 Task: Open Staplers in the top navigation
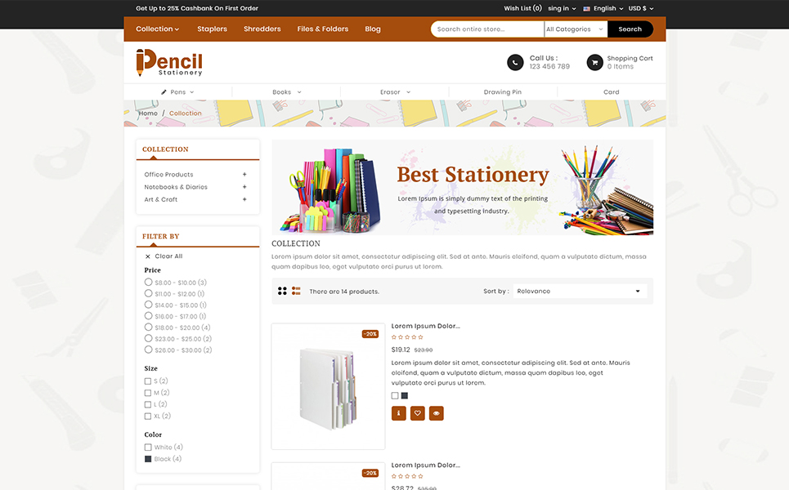tap(212, 29)
